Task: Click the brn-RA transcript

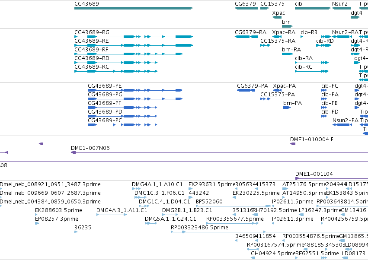Action: click(287, 54)
